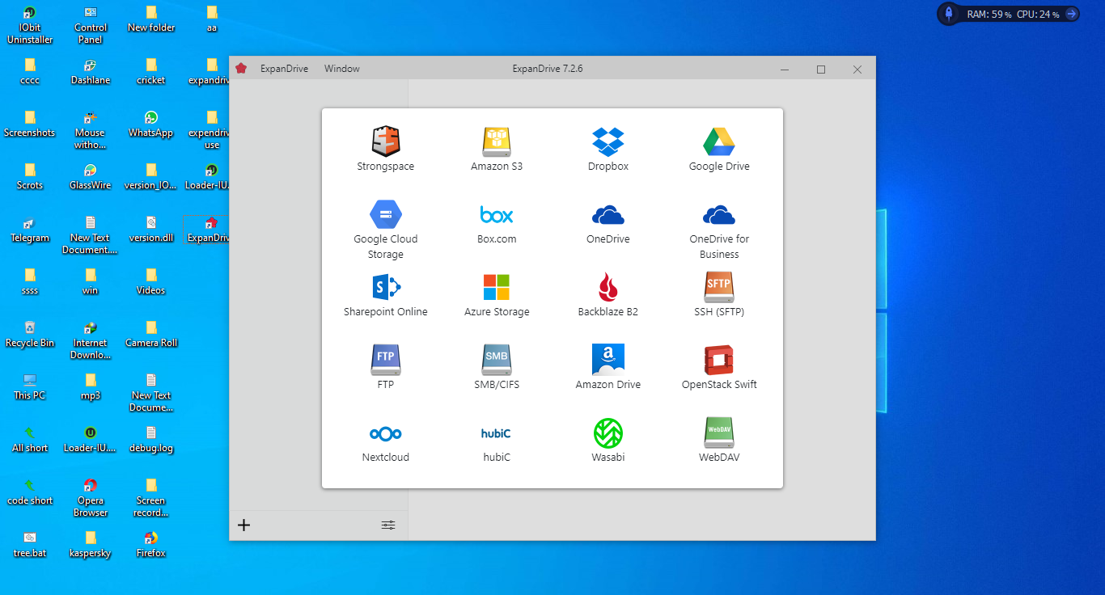This screenshot has width=1105, height=595.
Task: Click the plus icon to add a drive
Action: (x=243, y=525)
